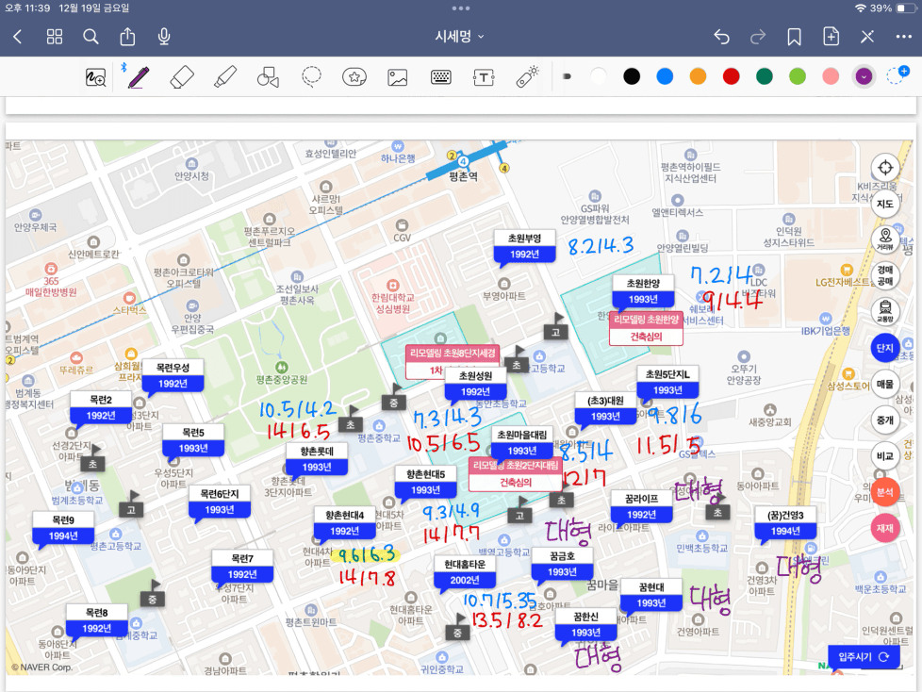922x692 pixels.
Task: Activate the Lasso selection tool
Action: (x=312, y=77)
